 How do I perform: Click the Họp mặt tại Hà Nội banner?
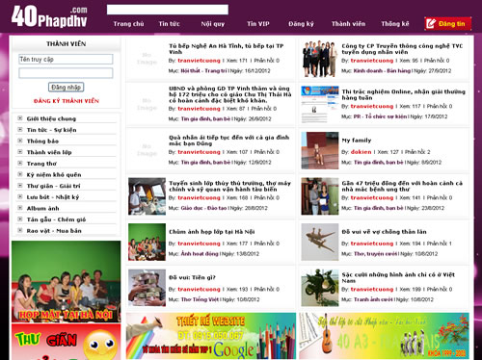click(67, 281)
